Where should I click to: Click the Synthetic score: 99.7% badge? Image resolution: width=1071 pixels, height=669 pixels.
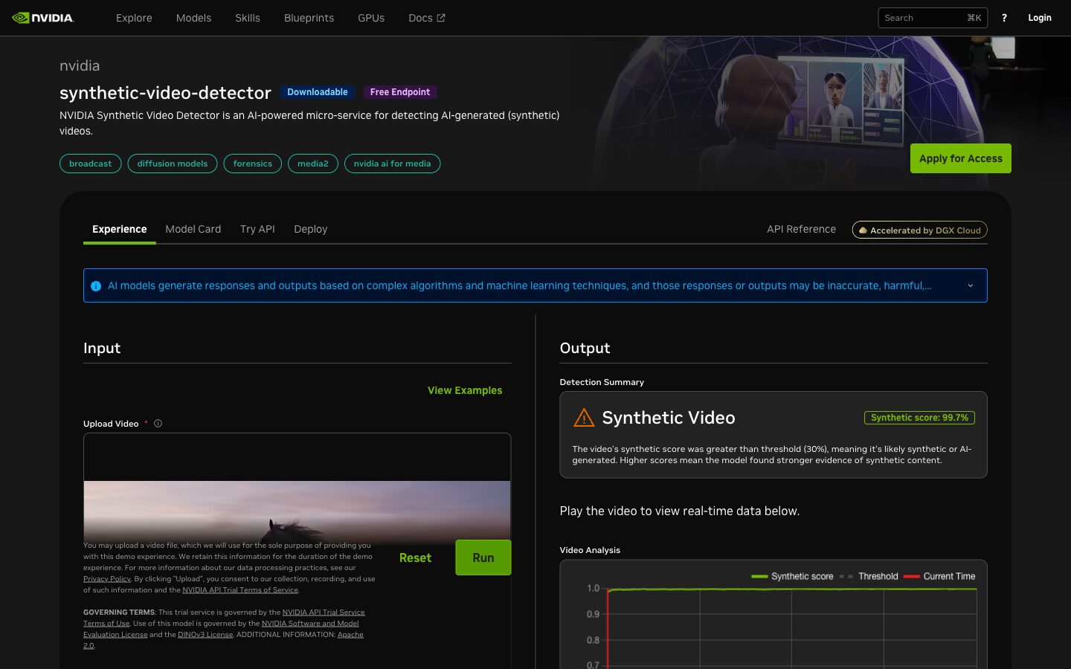coord(919,418)
